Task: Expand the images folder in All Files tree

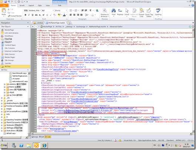Action: click(1, 109)
